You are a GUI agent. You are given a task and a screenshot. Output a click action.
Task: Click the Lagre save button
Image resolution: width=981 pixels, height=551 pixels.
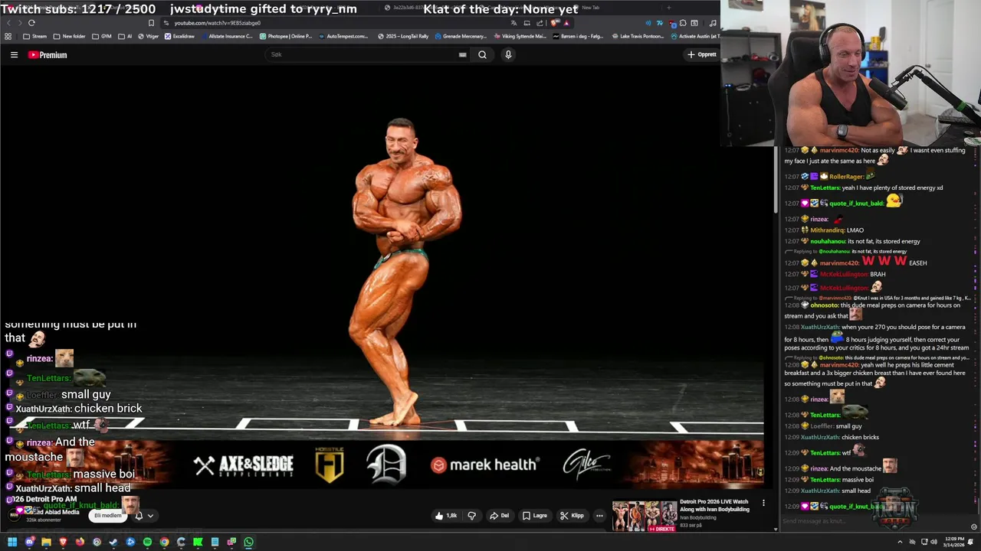(535, 516)
